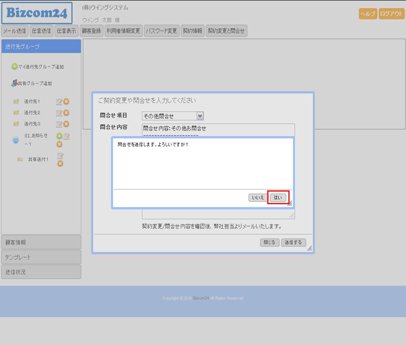Click the 共有グループ追加 people icon

pyautogui.click(x=14, y=83)
